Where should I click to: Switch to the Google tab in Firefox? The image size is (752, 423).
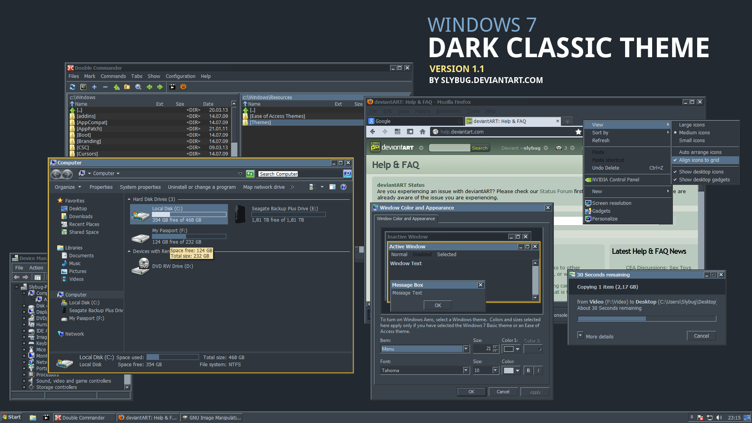(x=415, y=121)
